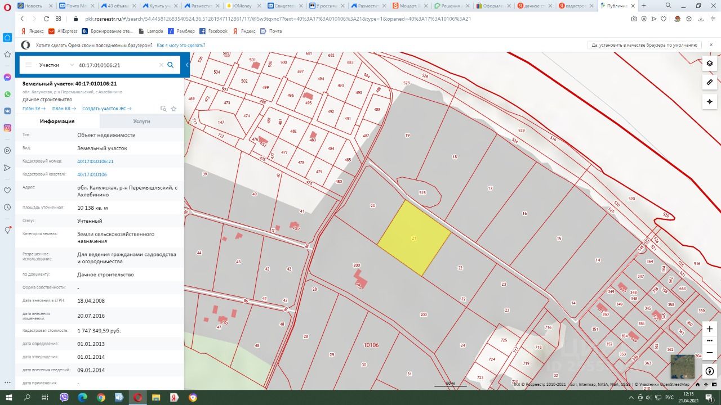Open the map layers tool

tap(710, 64)
